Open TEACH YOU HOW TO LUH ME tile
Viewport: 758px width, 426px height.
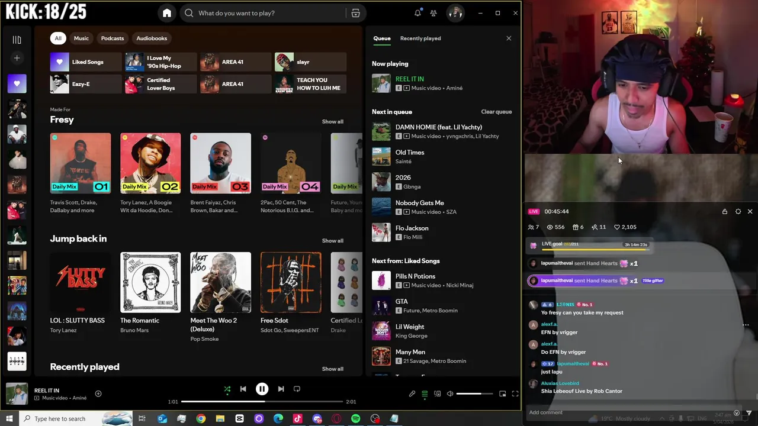coord(310,84)
